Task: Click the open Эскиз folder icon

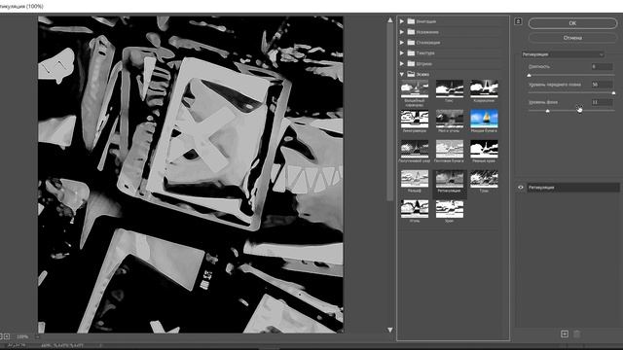Action: click(x=411, y=74)
